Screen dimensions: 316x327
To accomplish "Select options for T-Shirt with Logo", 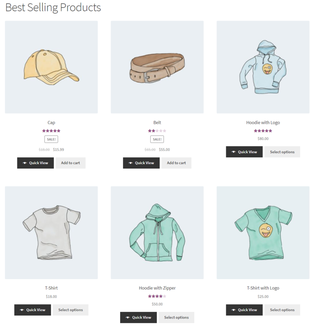I will (282, 310).
